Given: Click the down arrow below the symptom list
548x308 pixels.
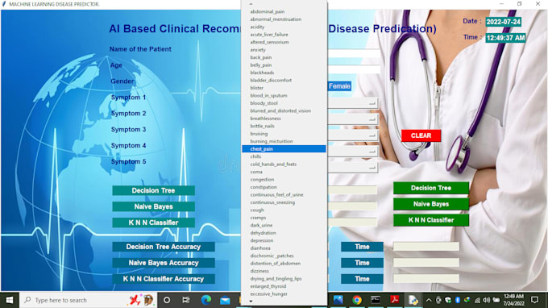Looking at the screenshot, I should (x=251, y=302).
